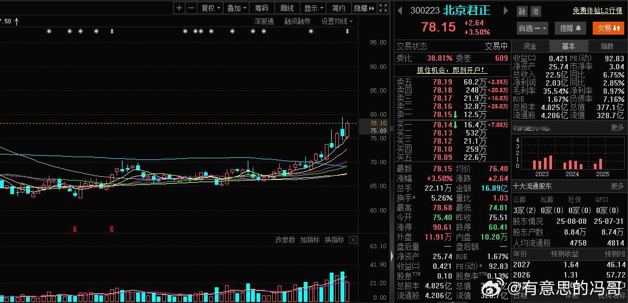The image size is (628, 303).
Task: Toggle fullscreen chart icon
Action: 383,8
